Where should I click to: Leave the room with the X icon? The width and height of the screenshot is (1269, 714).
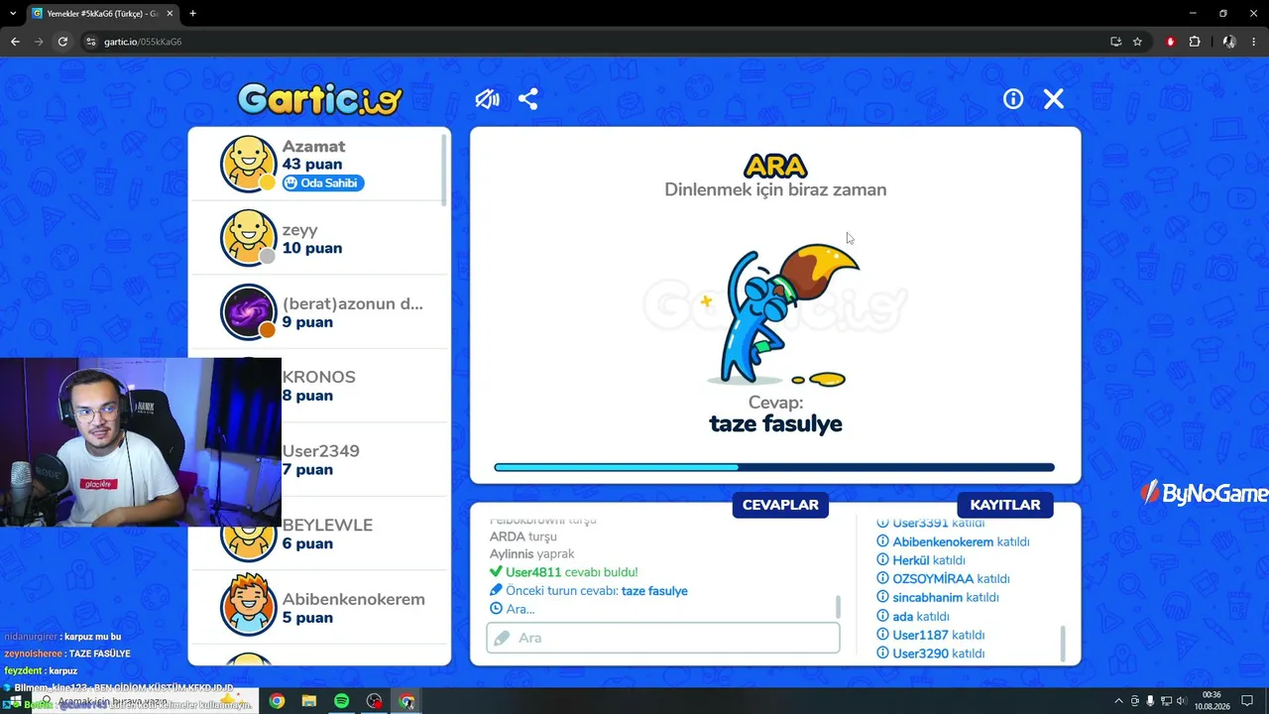tap(1054, 99)
